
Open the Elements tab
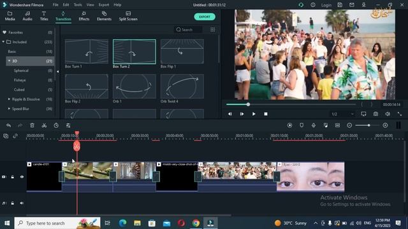(104, 16)
